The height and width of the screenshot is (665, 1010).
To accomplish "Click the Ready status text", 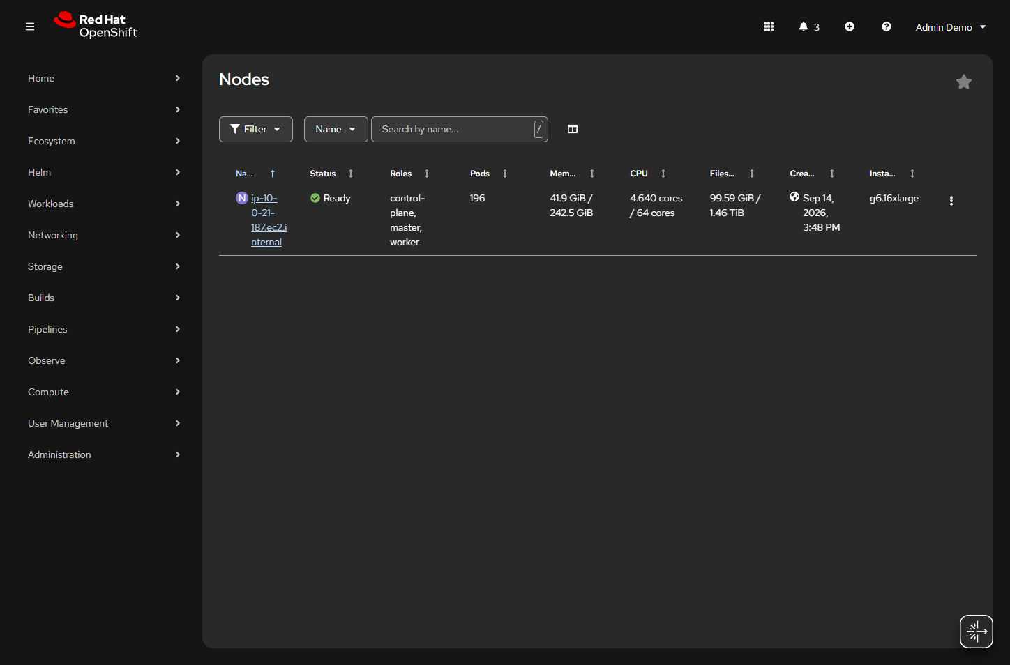I will coord(337,198).
